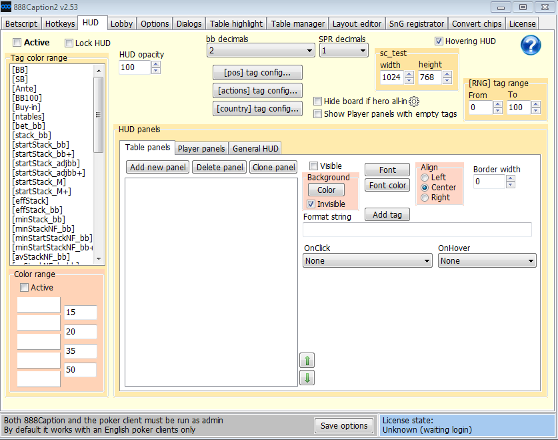Screen dimensions: 558x440
Task: Open the SPR decimals dropdown
Action: pyautogui.click(x=343, y=51)
